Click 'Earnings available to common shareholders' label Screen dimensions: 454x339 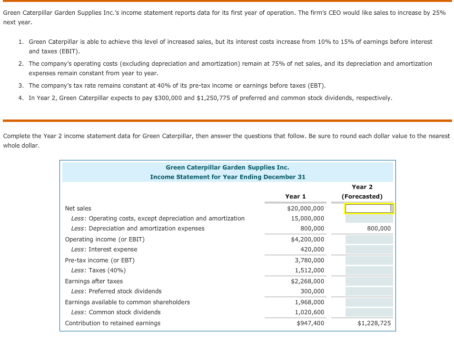click(128, 302)
